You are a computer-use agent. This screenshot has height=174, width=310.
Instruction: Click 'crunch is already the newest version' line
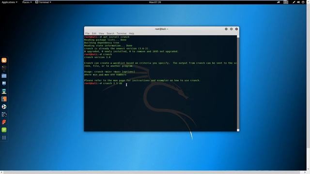tap(117, 48)
